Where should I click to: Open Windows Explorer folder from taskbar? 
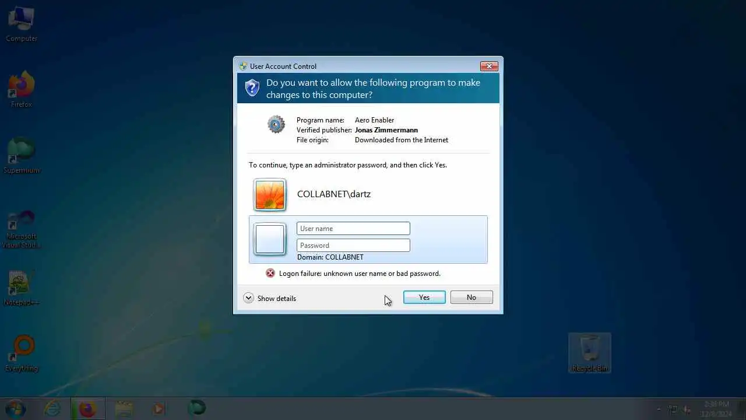(124, 408)
